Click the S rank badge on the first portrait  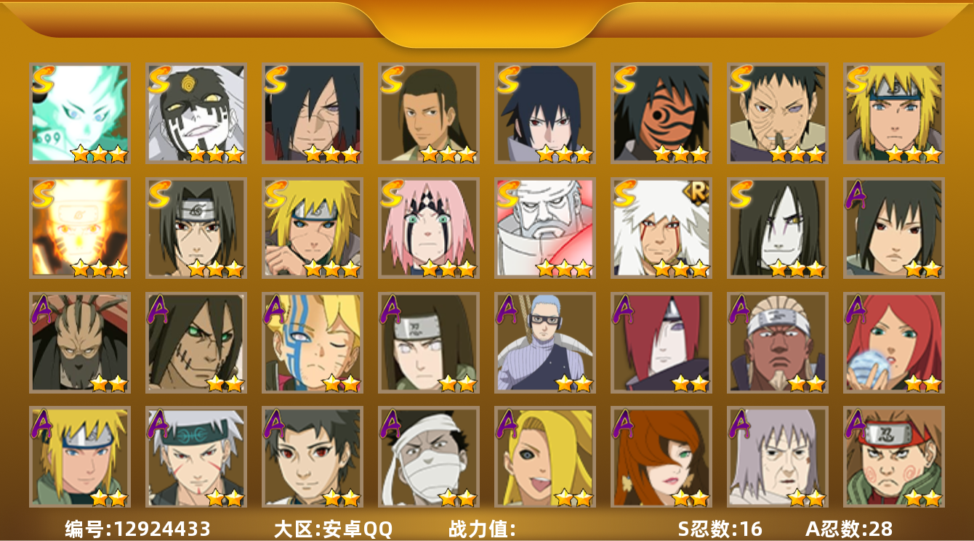pos(43,79)
